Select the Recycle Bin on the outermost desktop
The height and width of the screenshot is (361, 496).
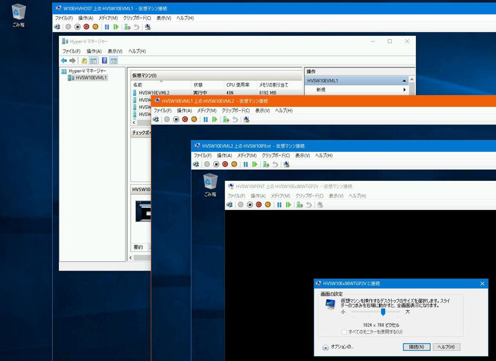[x=19, y=15]
